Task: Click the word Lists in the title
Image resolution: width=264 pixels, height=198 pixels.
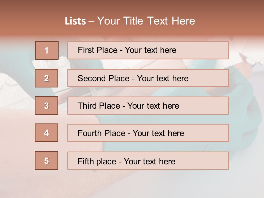Action: [75, 21]
